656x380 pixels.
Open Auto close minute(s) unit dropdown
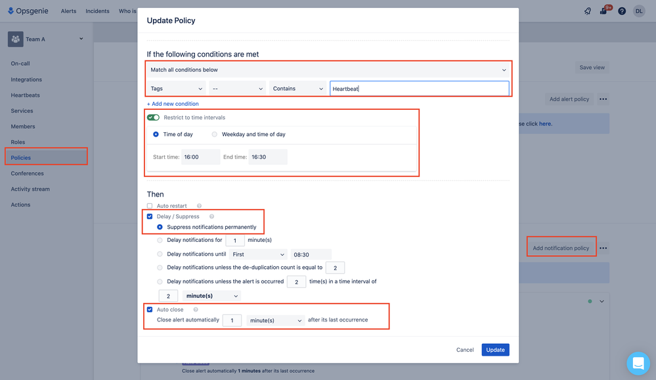click(x=275, y=321)
